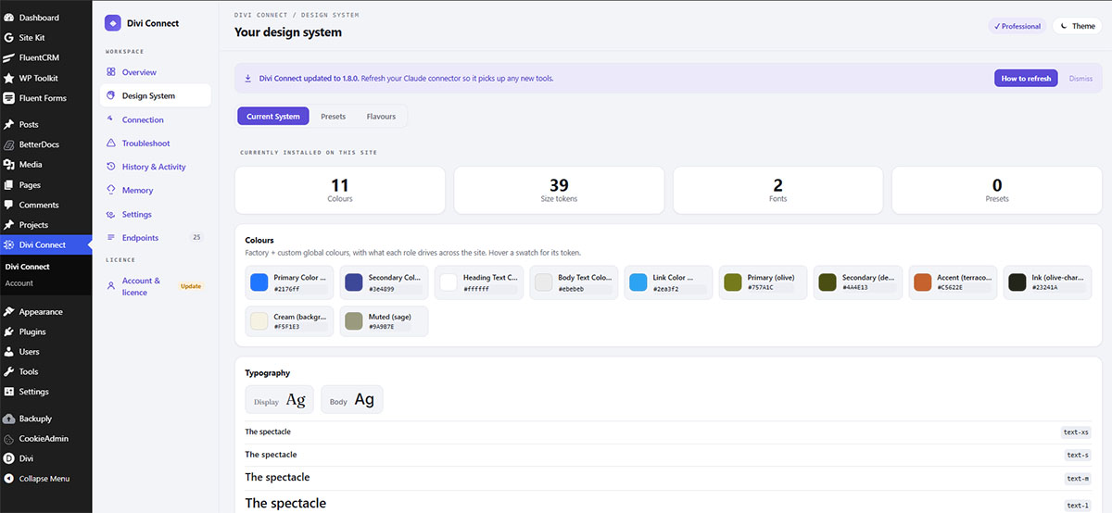Click the FluentCRM menu icon
Viewport: 1112px width, 513px height.
pyautogui.click(x=9, y=57)
